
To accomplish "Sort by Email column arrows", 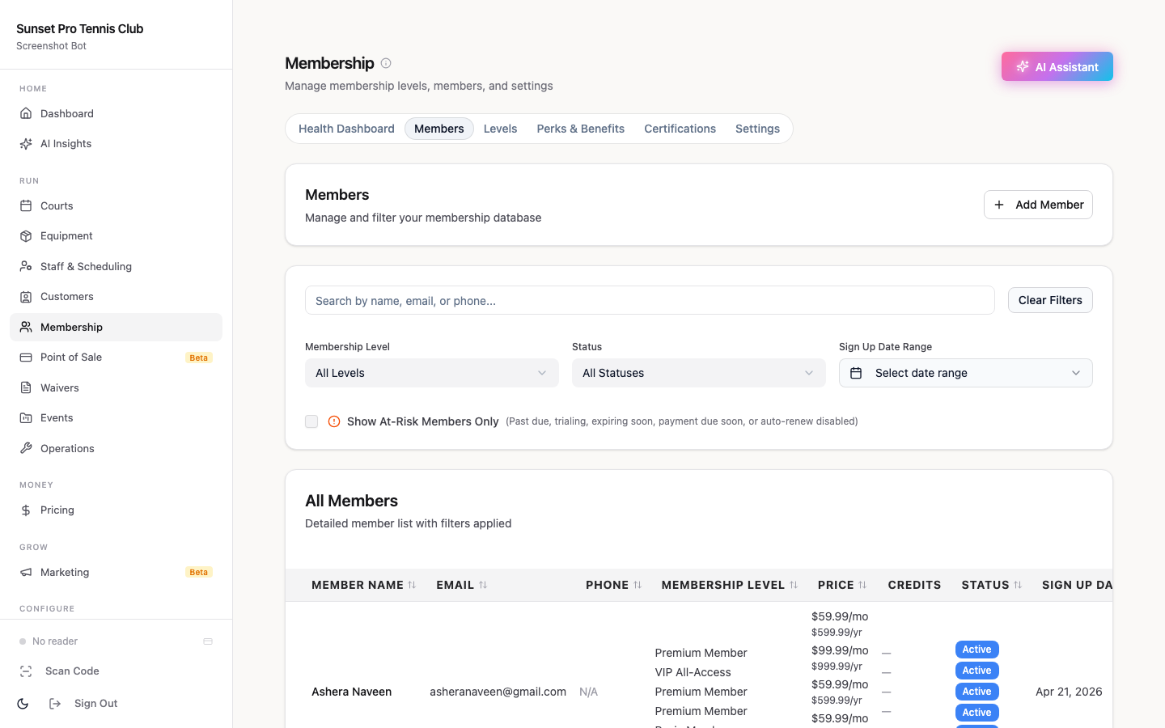I will (483, 585).
